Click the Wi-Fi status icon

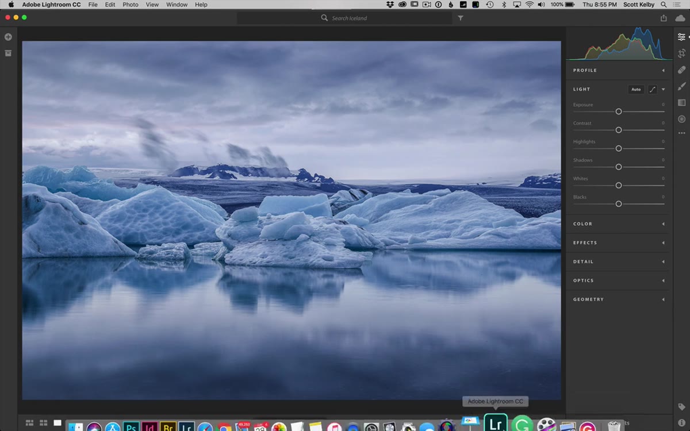529,5
